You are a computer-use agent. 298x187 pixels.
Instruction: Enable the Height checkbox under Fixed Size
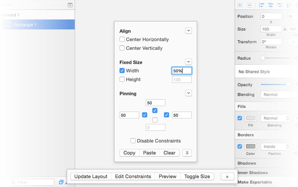pyautogui.click(x=122, y=79)
